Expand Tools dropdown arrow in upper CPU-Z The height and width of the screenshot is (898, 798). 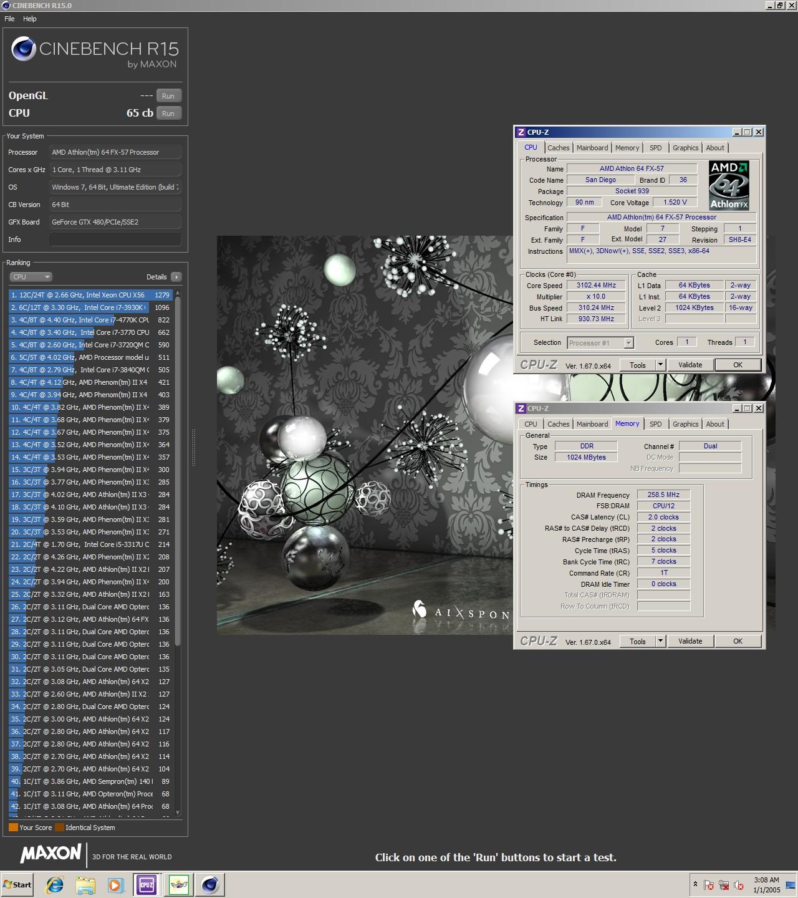(x=660, y=365)
